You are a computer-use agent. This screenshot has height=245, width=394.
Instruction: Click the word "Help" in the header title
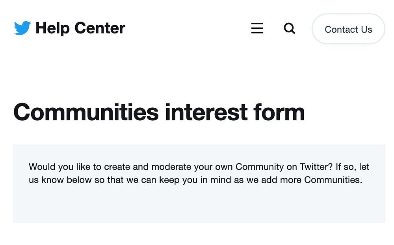click(52, 28)
